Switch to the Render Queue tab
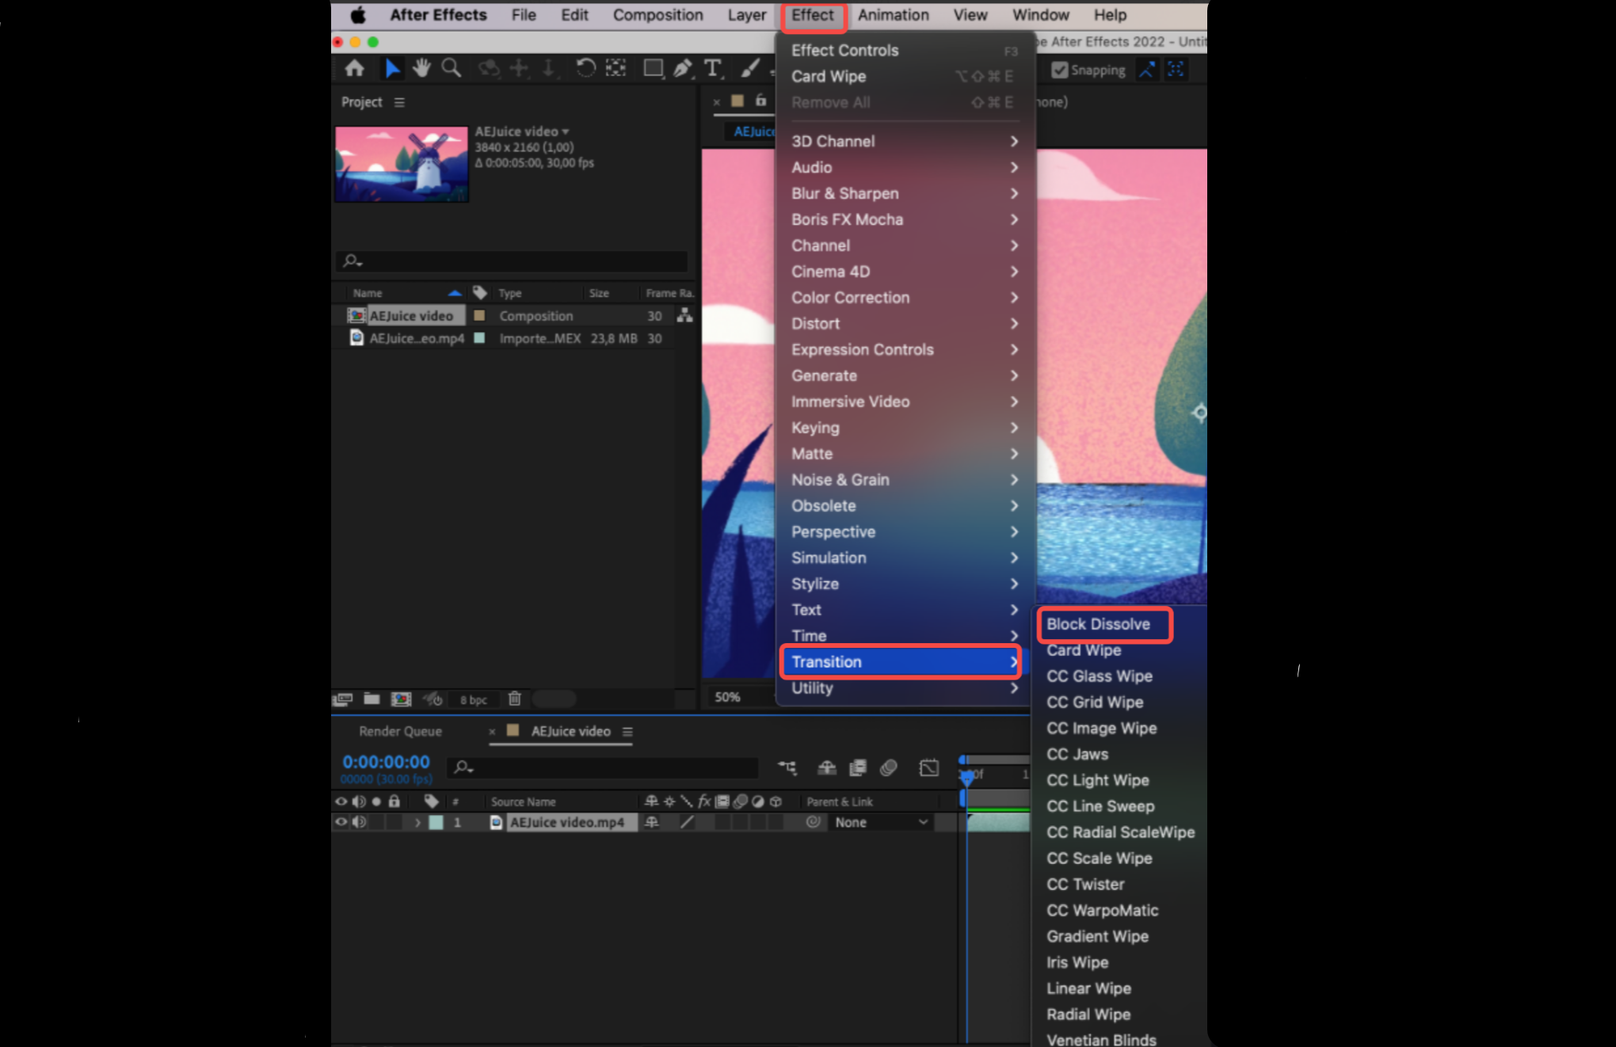Viewport: 1616px width, 1047px height. (x=399, y=731)
